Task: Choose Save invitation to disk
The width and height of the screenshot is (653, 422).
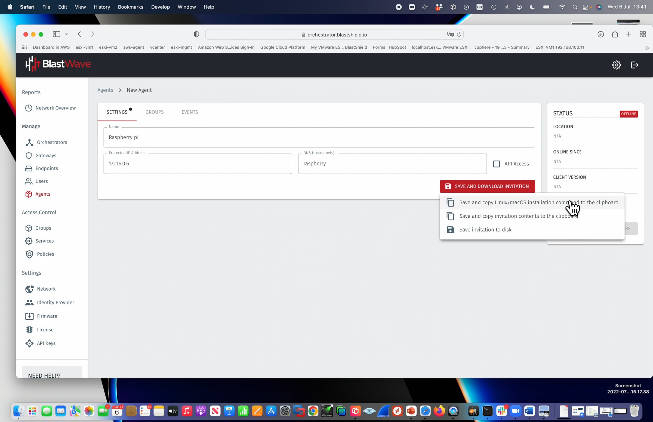Action: [x=532, y=230]
